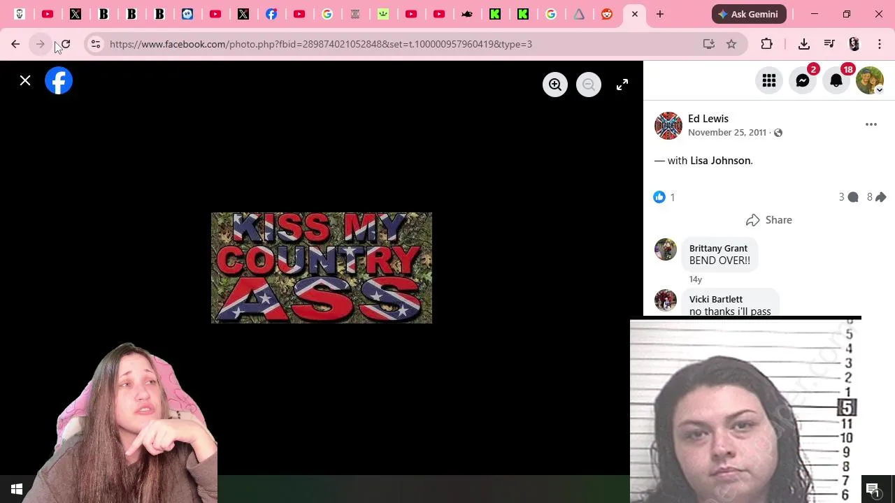This screenshot has height=503, width=895.
Task: Zoom out of the photo
Action: 589,85
